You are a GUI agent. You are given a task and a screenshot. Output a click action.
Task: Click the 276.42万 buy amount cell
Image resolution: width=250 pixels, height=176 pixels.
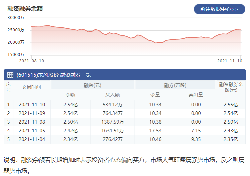(112, 139)
